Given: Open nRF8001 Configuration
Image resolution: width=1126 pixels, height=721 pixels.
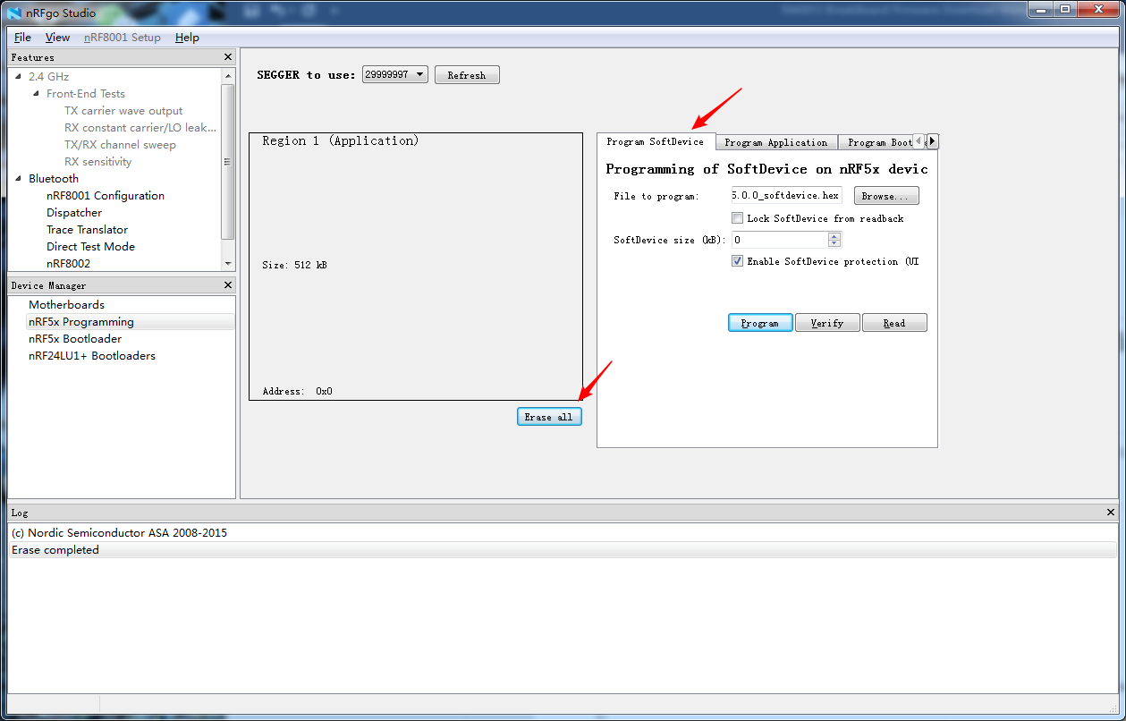Looking at the screenshot, I should coord(106,196).
